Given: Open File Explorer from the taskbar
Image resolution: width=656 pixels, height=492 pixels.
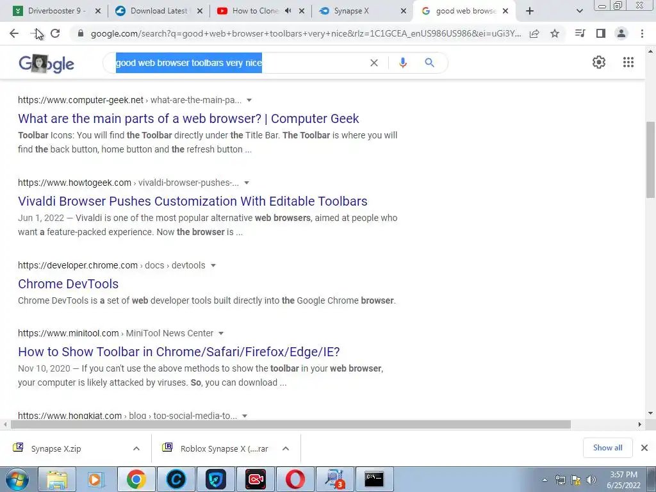Looking at the screenshot, I should click(57, 479).
